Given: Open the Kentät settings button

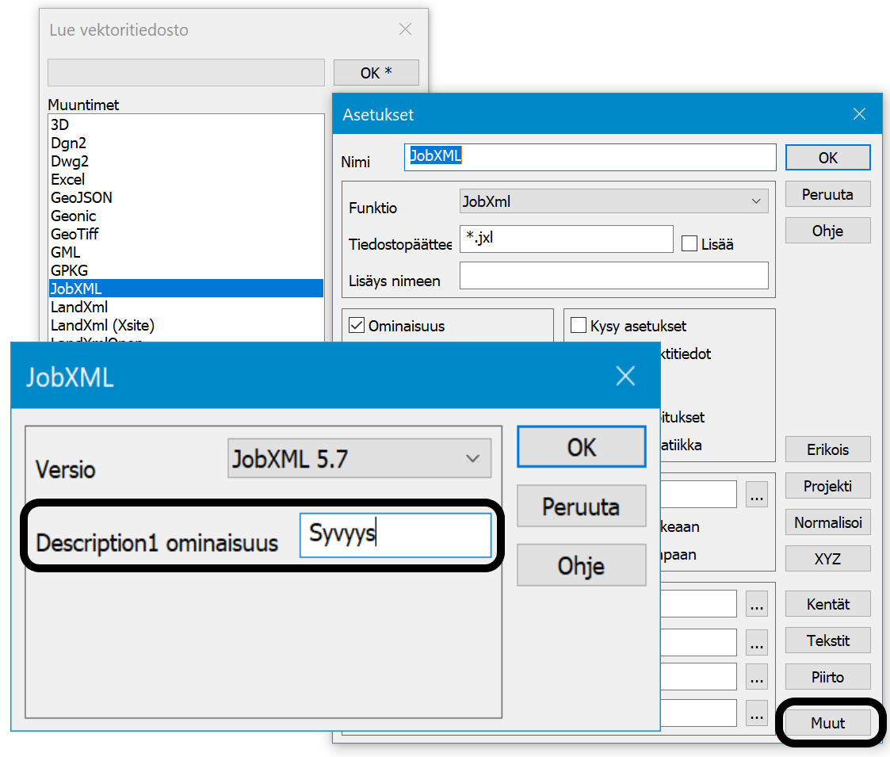Looking at the screenshot, I should coord(827,604).
